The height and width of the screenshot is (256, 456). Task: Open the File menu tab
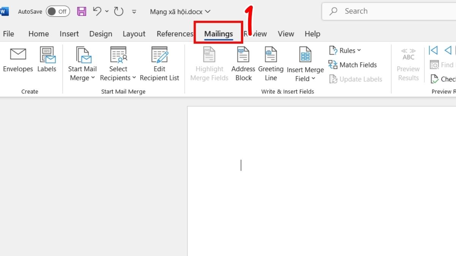8,34
